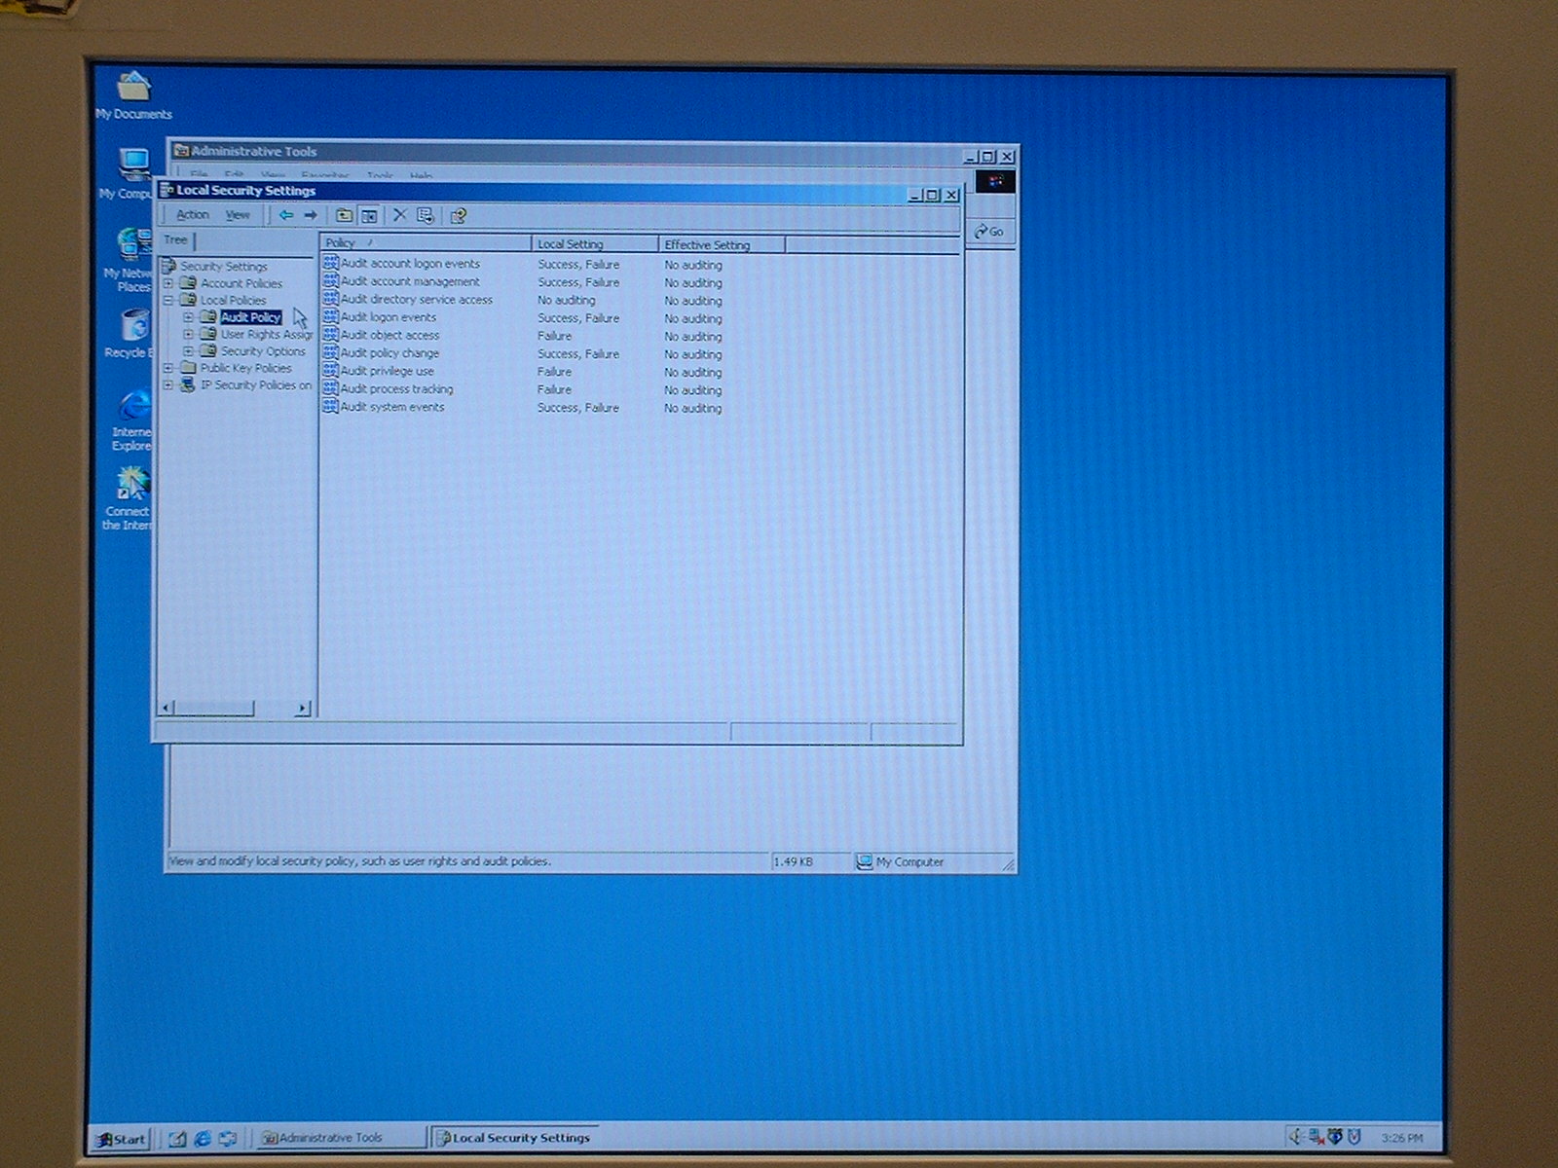This screenshot has height=1168, width=1558.
Task: Click the Forward arrow toolbar icon
Action: [311, 215]
